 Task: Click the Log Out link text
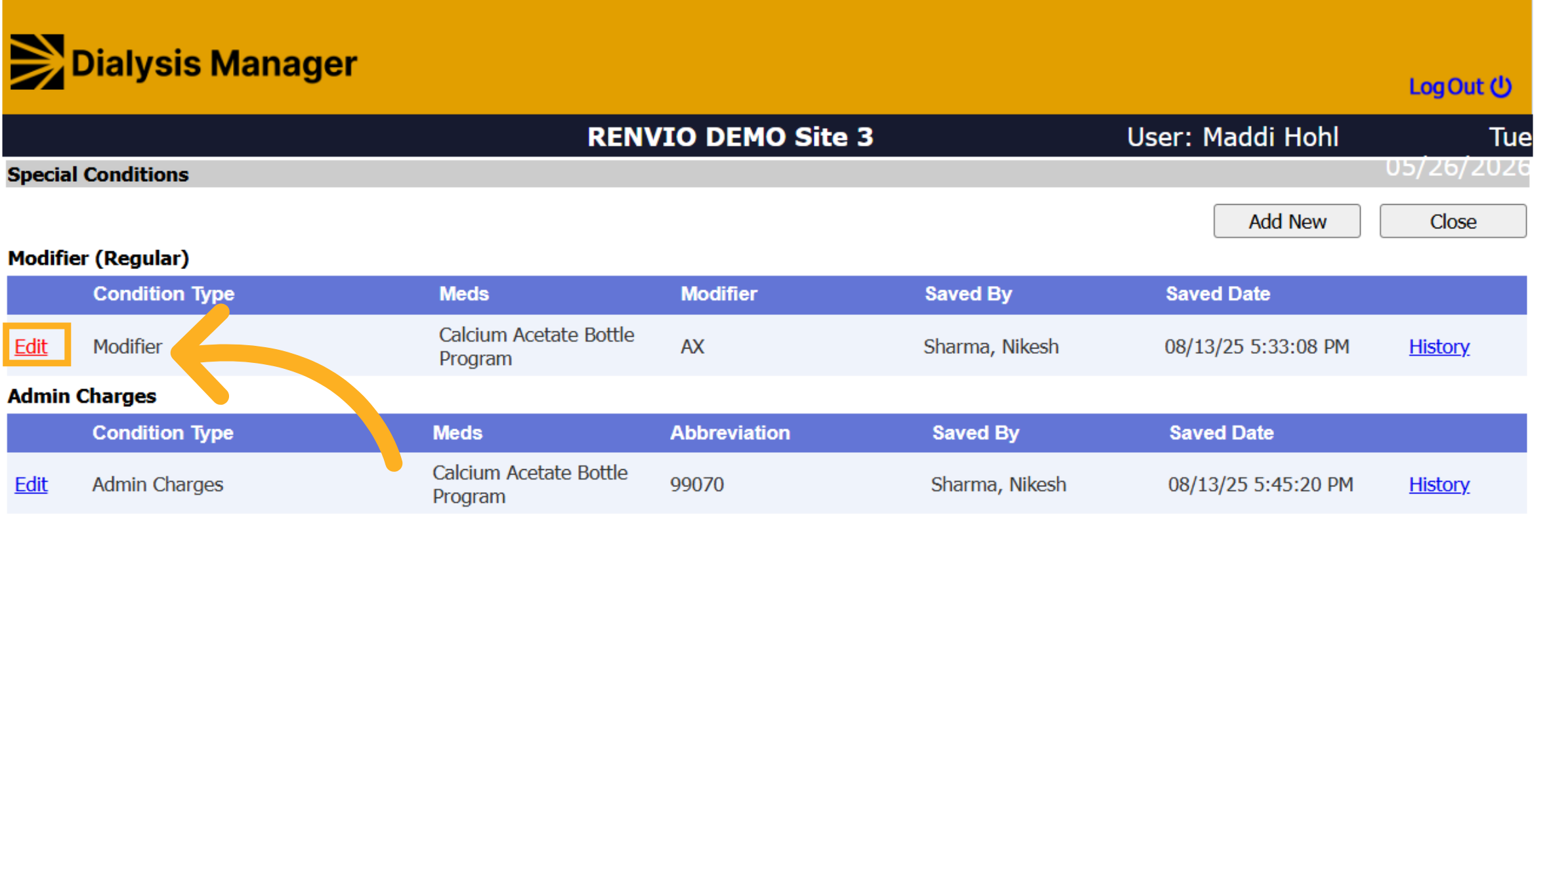pos(1446,87)
